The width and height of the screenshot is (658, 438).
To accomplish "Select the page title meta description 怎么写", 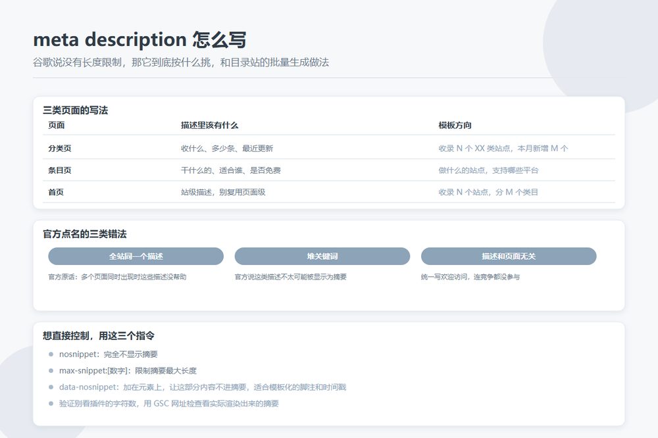I will coord(139,40).
